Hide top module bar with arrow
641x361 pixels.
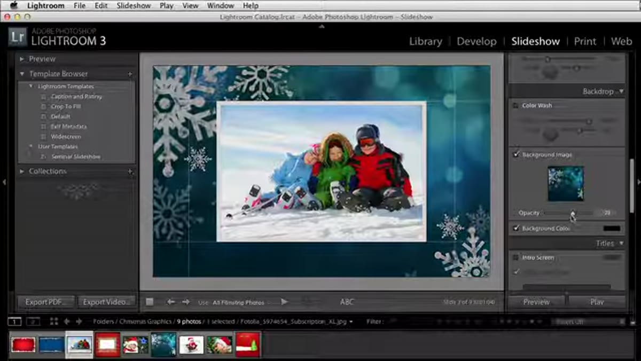(321, 25)
